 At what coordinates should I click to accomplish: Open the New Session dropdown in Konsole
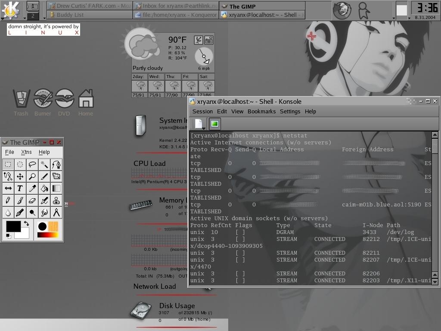coord(199,124)
